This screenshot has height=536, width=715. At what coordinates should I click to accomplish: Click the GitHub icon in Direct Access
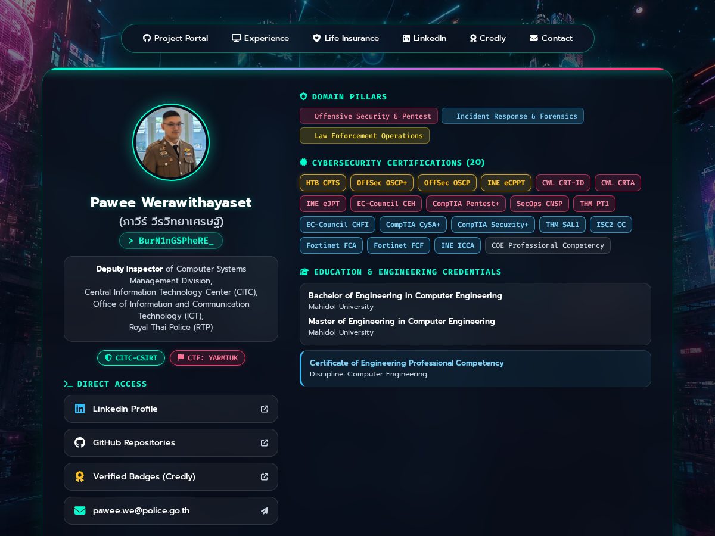click(x=80, y=442)
